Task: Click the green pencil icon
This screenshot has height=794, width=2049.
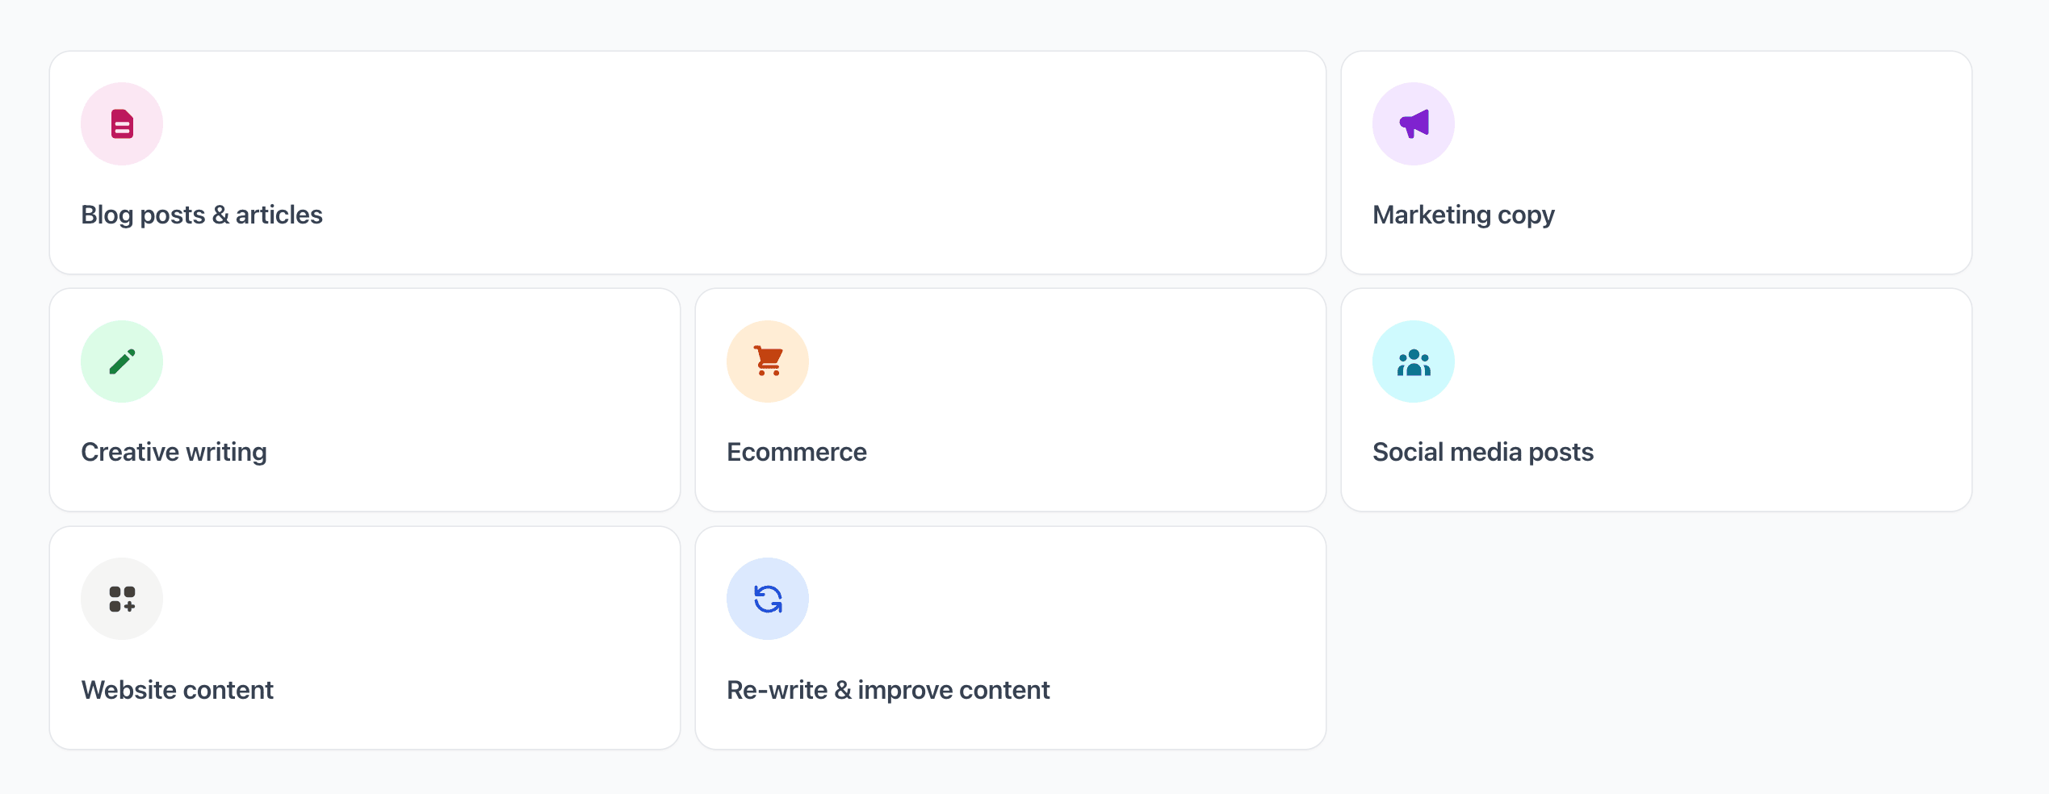Action: tap(122, 361)
